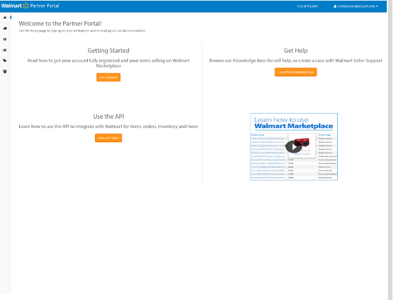This screenshot has width=393, height=300.
Task: Click the Get Started! button
Action: tap(108, 77)
